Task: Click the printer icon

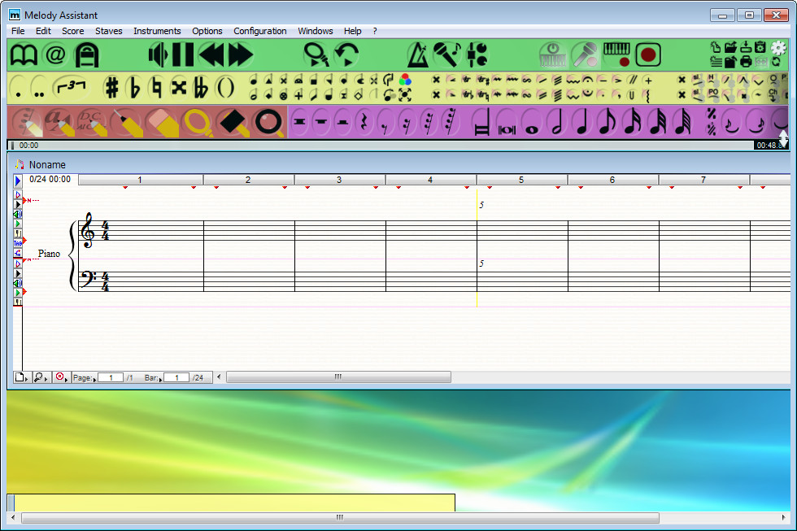Action: tap(746, 62)
